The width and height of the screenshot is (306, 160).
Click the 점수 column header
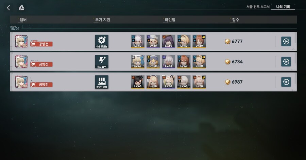coord(235,20)
